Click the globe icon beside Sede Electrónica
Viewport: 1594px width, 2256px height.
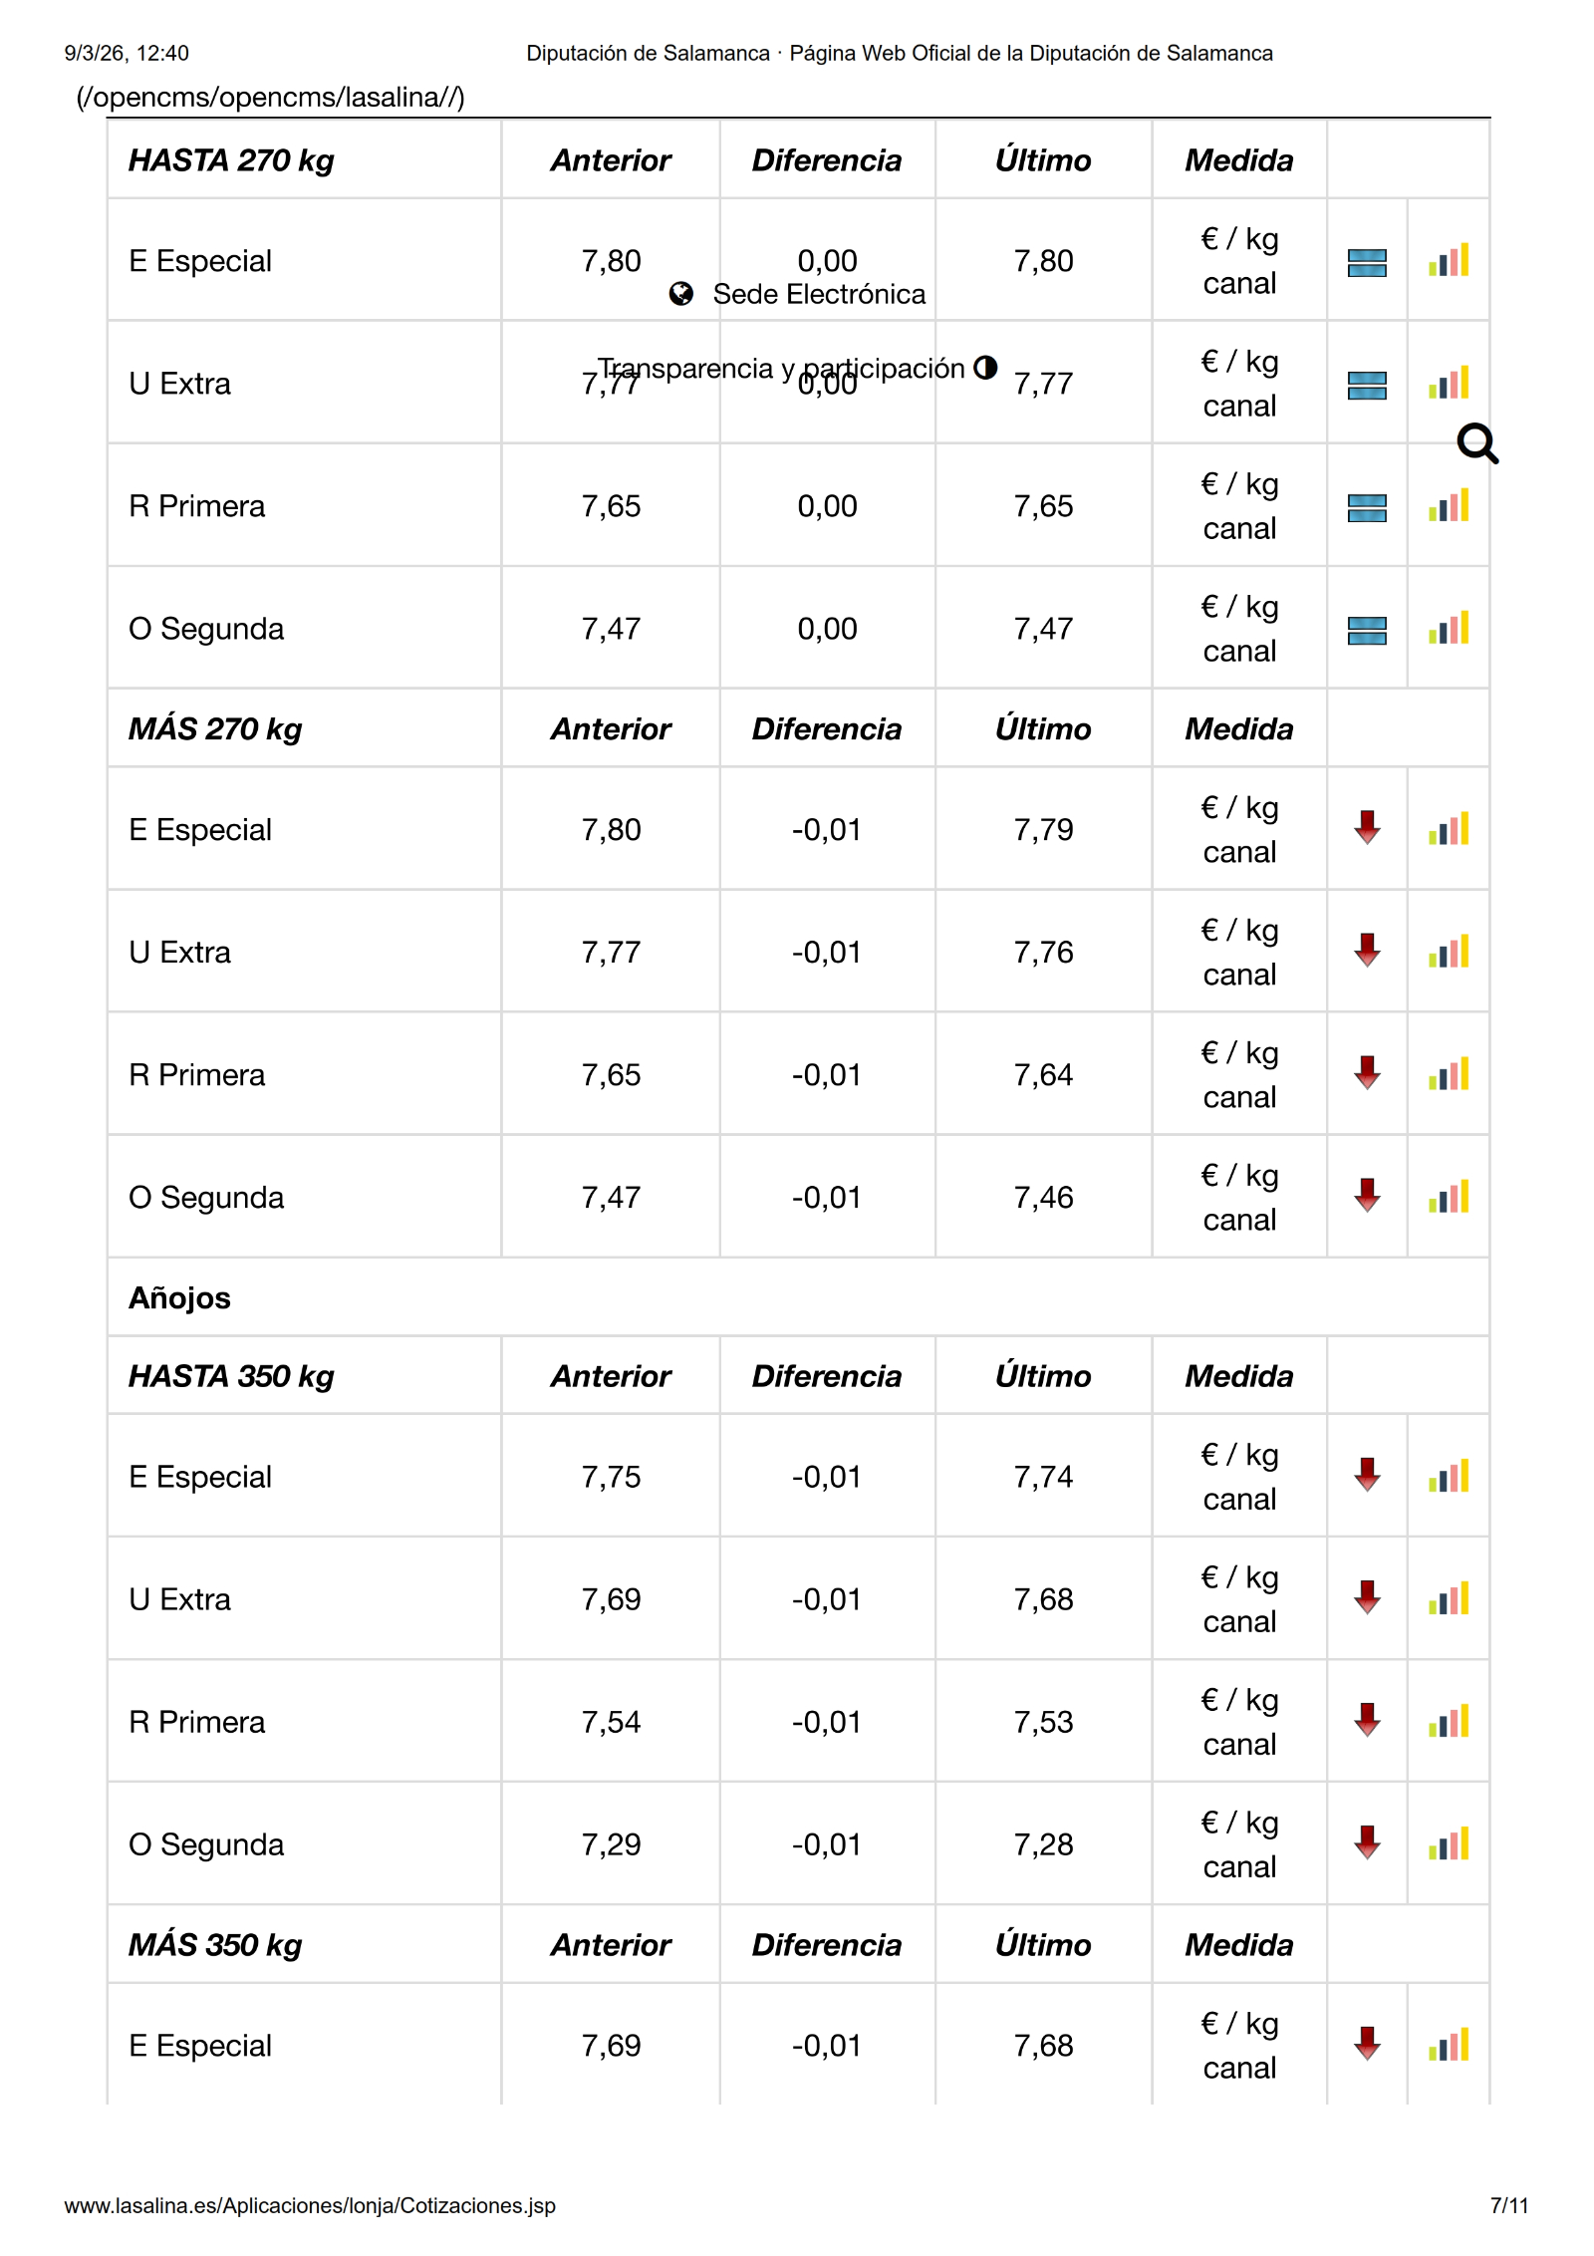click(681, 293)
